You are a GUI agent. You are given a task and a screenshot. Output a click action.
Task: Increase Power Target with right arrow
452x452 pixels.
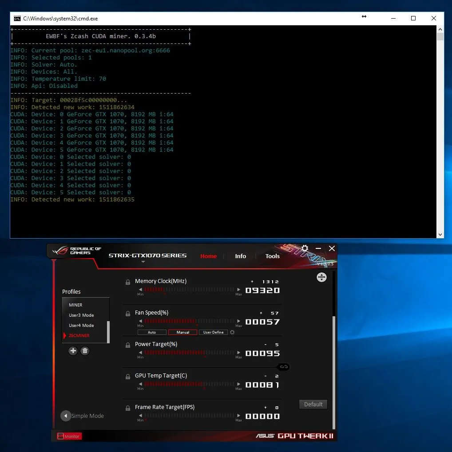point(238,352)
